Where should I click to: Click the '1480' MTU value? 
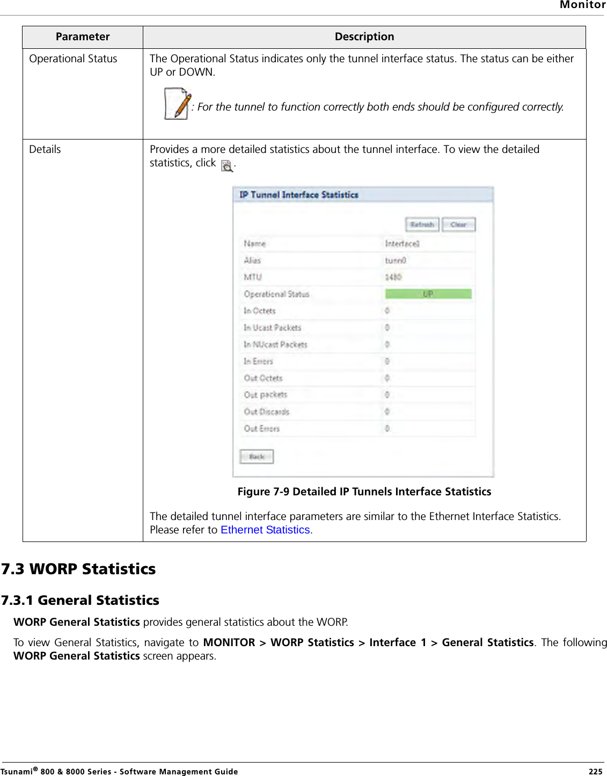pyautogui.click(x=393, y=277)
